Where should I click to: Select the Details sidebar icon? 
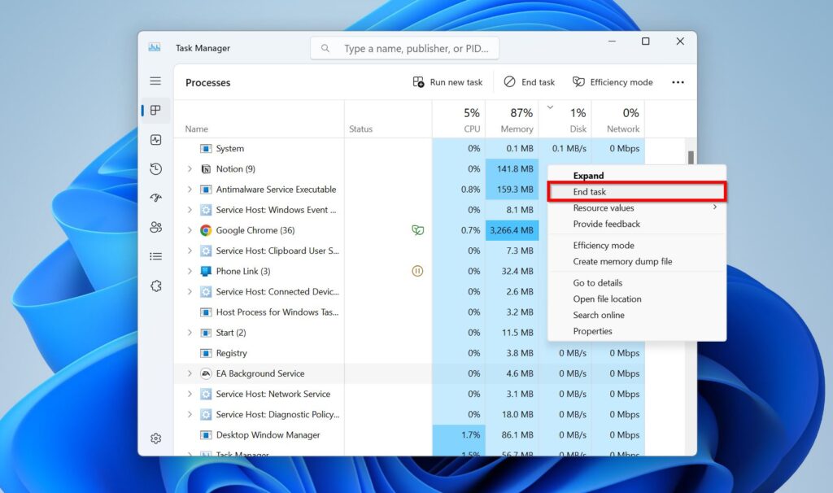[x=155, y=257]
